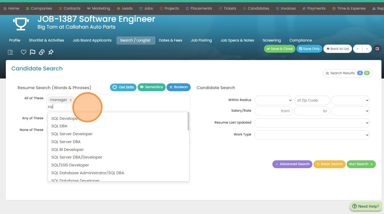Remove the 'manager' keyword tag
The image size is (384, 214).
click(71, 100)
